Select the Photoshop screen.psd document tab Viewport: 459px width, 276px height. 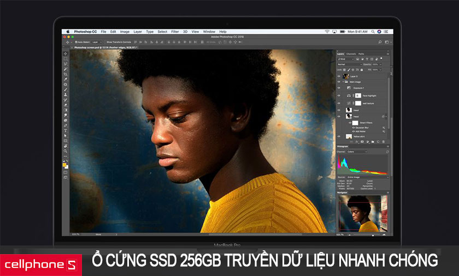[x=104, y=47]
